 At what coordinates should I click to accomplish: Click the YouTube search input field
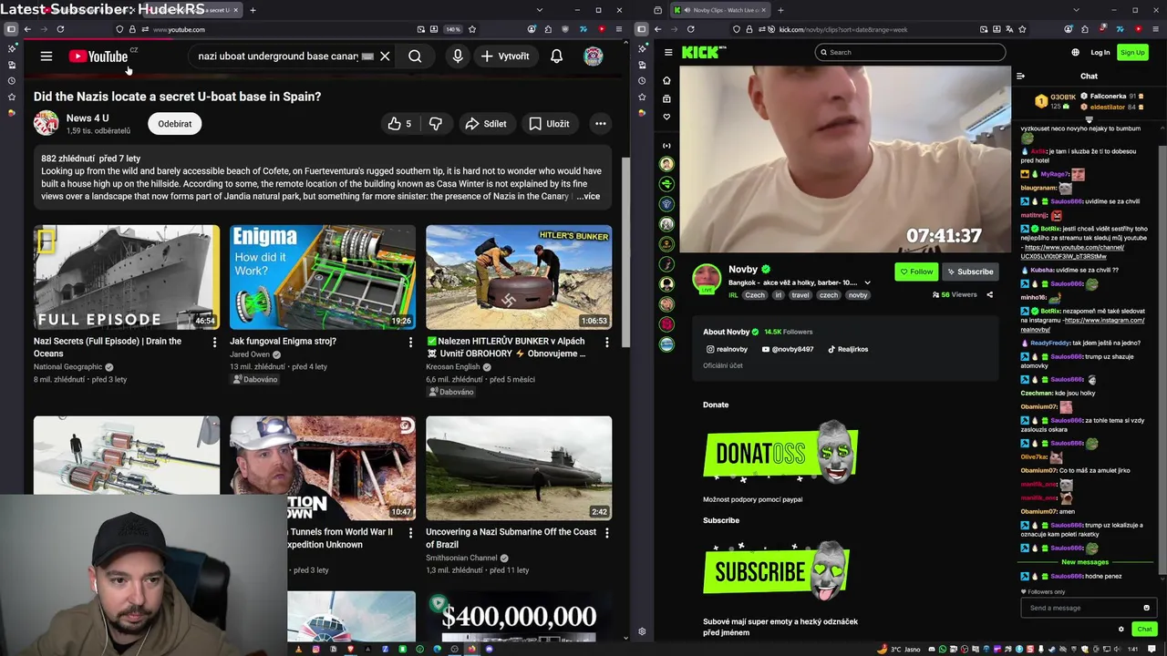278,56
